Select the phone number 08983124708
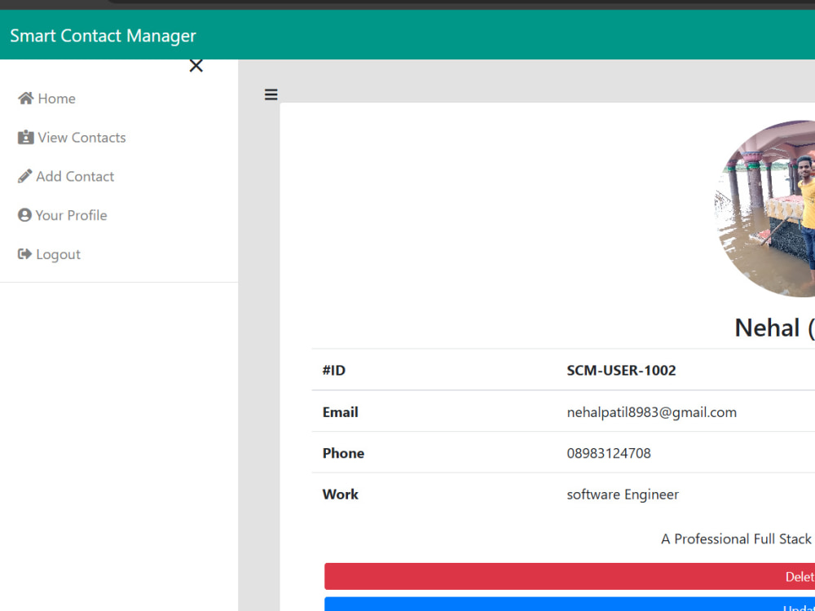815x611 pixels. (x=609, y=453)
